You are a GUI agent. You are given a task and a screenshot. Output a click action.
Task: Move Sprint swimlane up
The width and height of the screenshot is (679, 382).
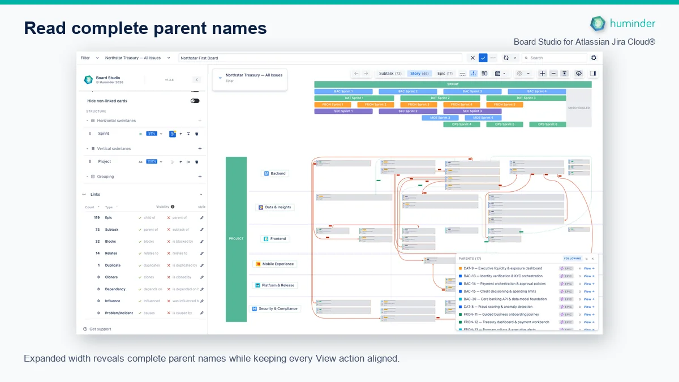coord(181,134)
